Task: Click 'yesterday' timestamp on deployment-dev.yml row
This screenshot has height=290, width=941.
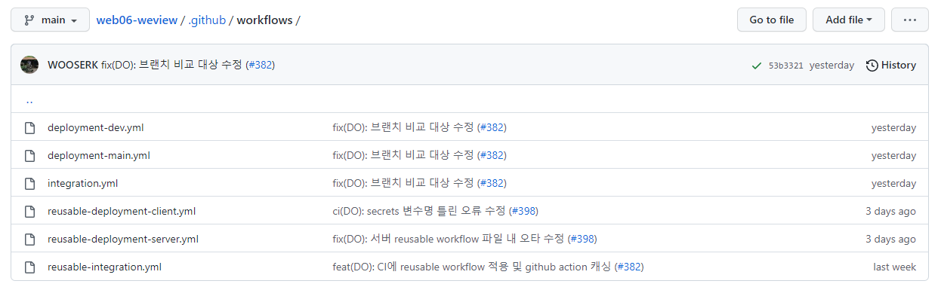Action: coord(893,127)
